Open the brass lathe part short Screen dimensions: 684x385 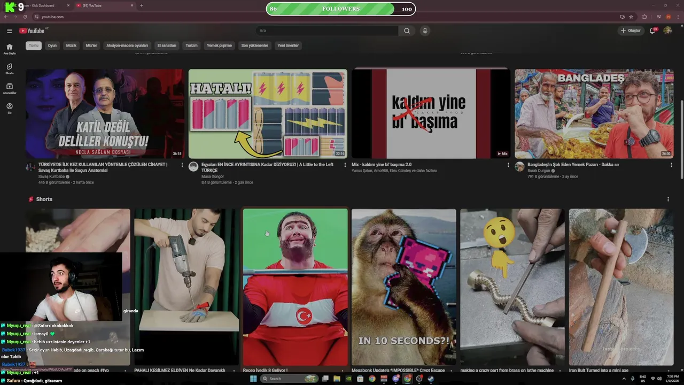[512, 287]
